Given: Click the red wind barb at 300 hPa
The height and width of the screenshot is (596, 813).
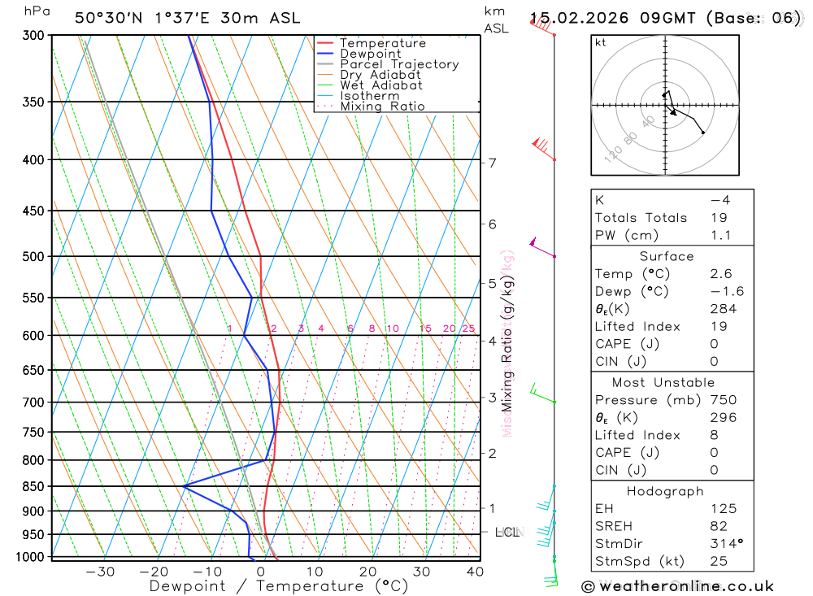Looking at the screenshot, I should (x=542, y=26).
